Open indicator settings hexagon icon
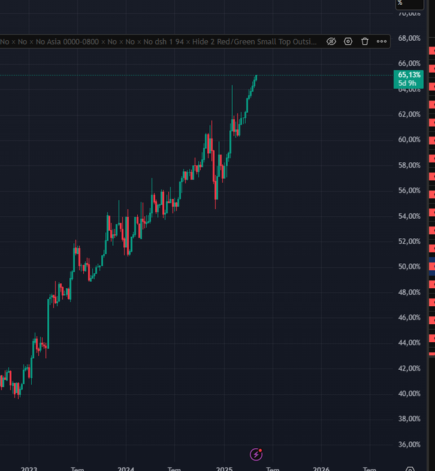The height and width of the screenshot is (471, 435). pos(348,42)
